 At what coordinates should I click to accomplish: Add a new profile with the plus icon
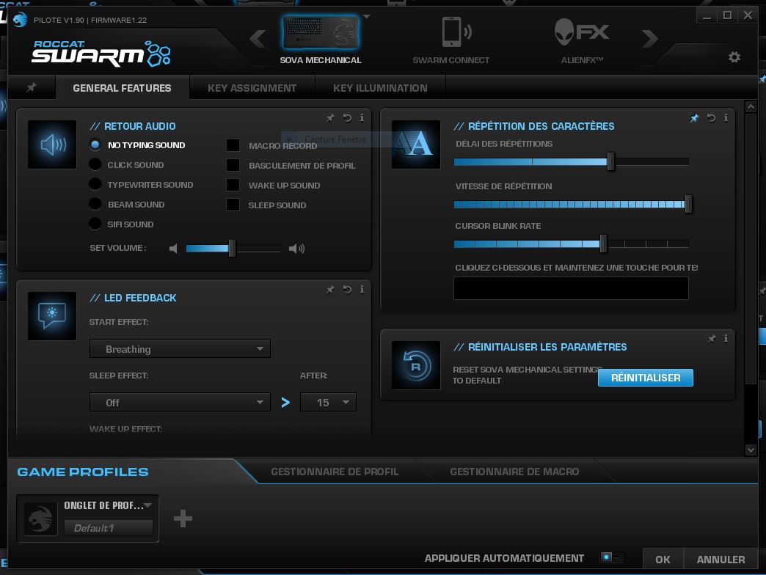tap(182, 519)
